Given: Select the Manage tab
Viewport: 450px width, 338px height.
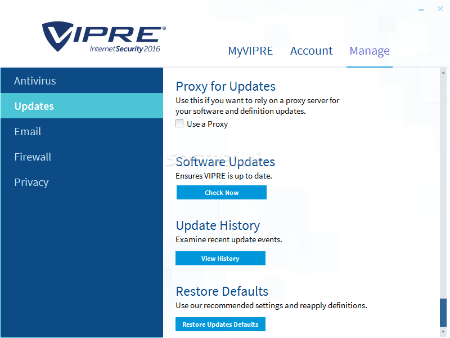Looking at the screenshot, I should point(370,51).
